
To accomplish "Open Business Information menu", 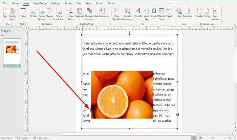I will click(x=128, y=14).
